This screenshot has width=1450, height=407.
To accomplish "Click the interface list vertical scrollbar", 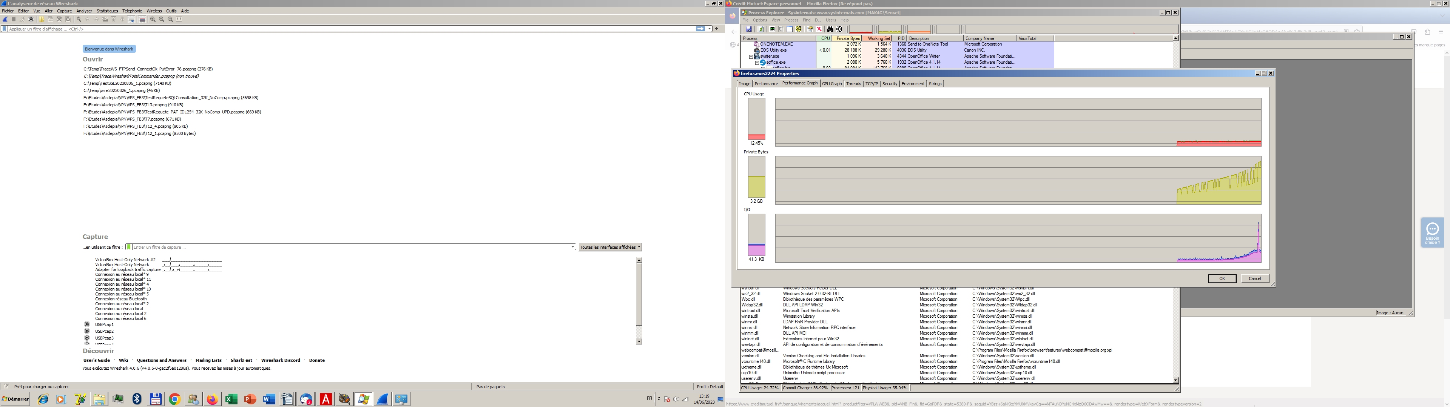I will pos(639,301).
